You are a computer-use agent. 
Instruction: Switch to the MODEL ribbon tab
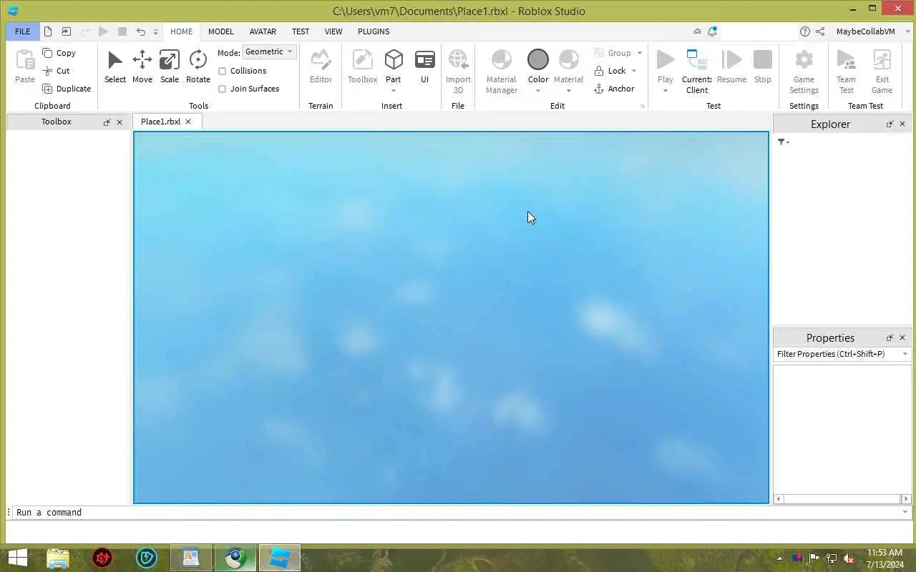[x=221, y=31]
